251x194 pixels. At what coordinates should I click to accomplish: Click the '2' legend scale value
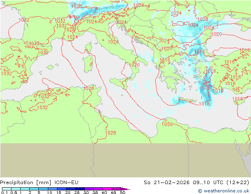coord(30,192)
